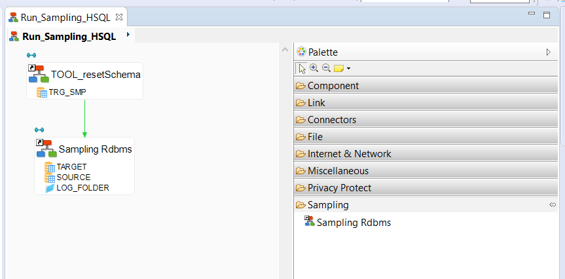Viewport: 565px width, 279px height.
Task: Select the TRG_SMP database metadata icon
Action: coord(42,92)
